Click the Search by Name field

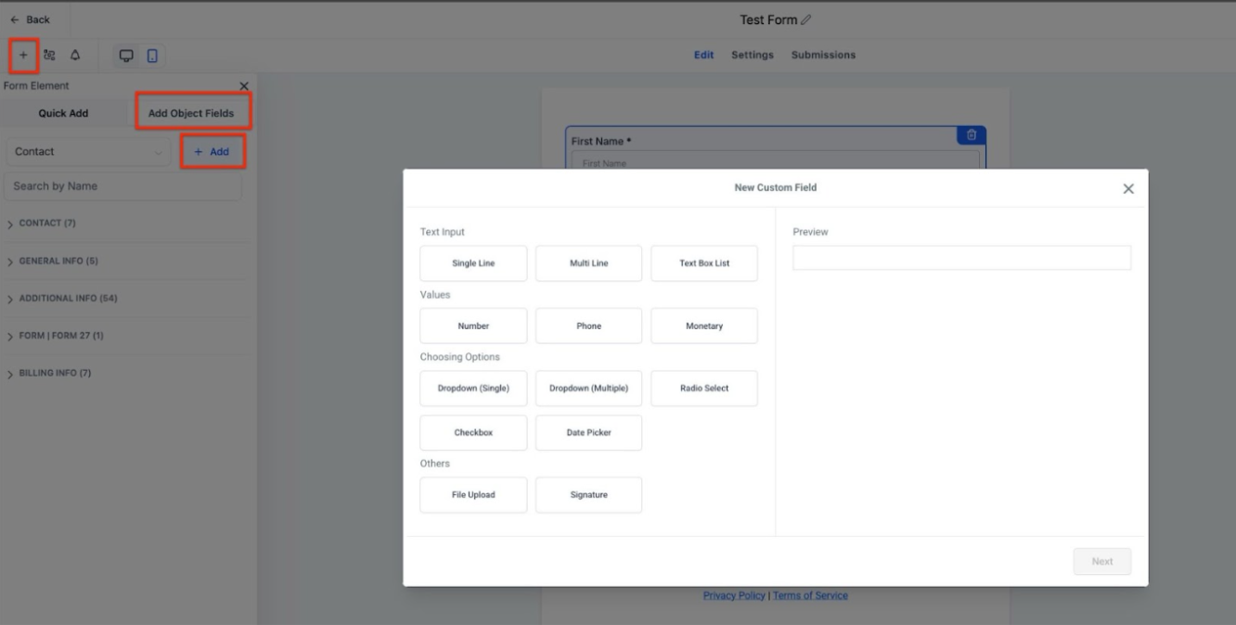click(122, 186)
